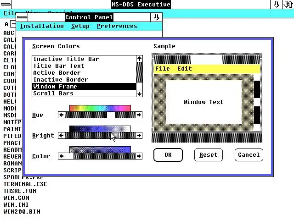This screenshot has height=220, width=294.
Task: Select WIN.COM in MS-DOS Executive
Action: tap(17, 198)
